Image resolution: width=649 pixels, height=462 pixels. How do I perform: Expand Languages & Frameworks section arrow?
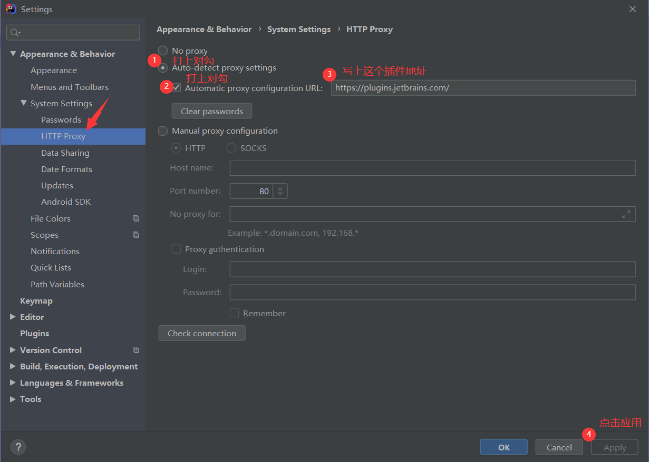coord(13,383)
